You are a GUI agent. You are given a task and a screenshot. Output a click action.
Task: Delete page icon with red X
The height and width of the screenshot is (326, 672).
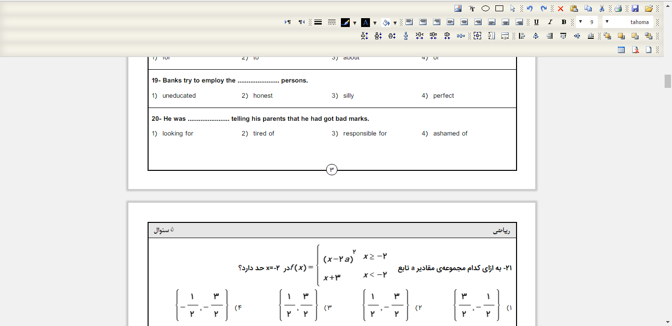635,50
